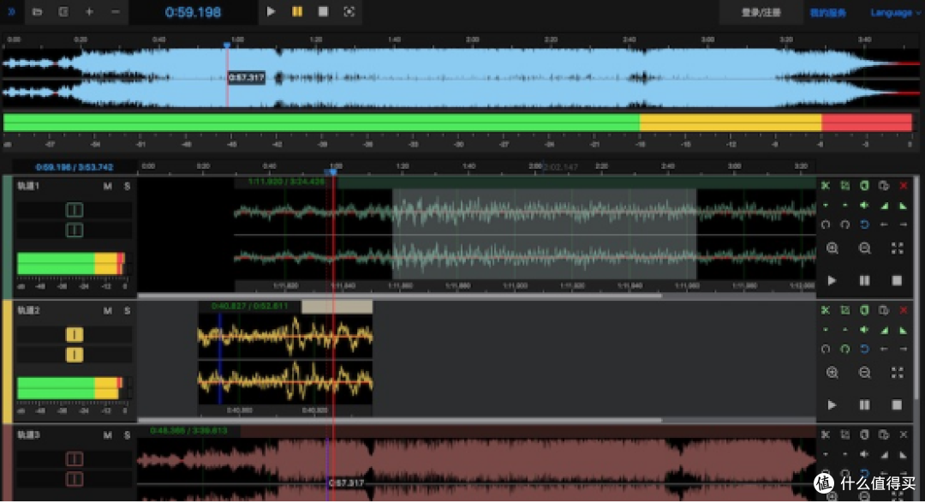Click the overview waveform playhead marker
The width and height of the screenshot is (925, 503).
(x=227, y=45)
